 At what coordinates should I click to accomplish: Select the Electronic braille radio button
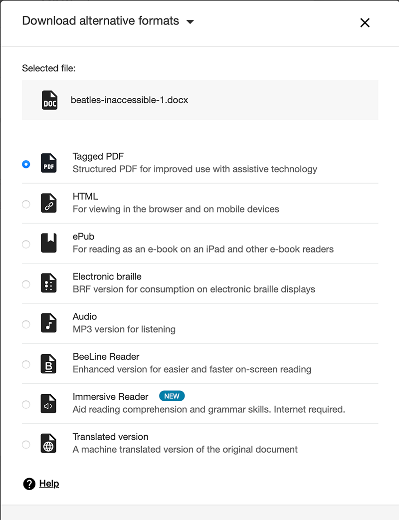pyautogui.click(x=26, y=284)
